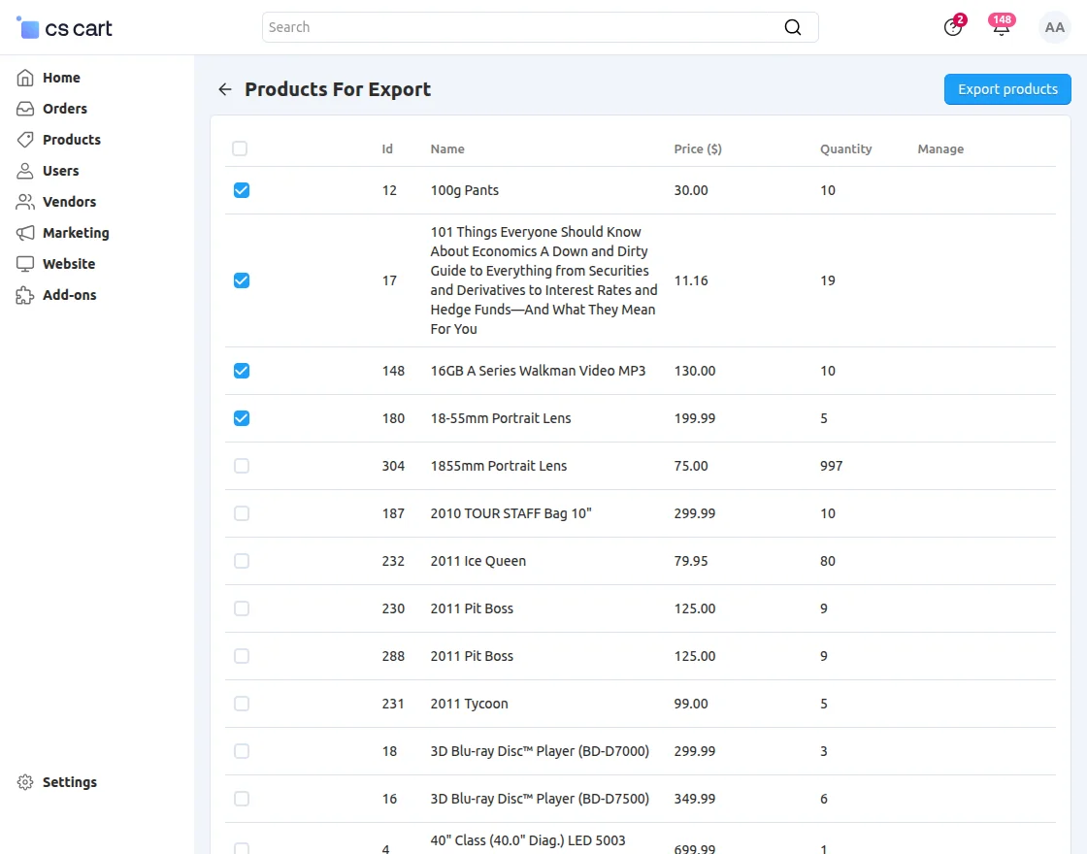This screenshot has width=1087, height=854.
Task: Open Settings via the gear icon
Action: coord(24,781)
